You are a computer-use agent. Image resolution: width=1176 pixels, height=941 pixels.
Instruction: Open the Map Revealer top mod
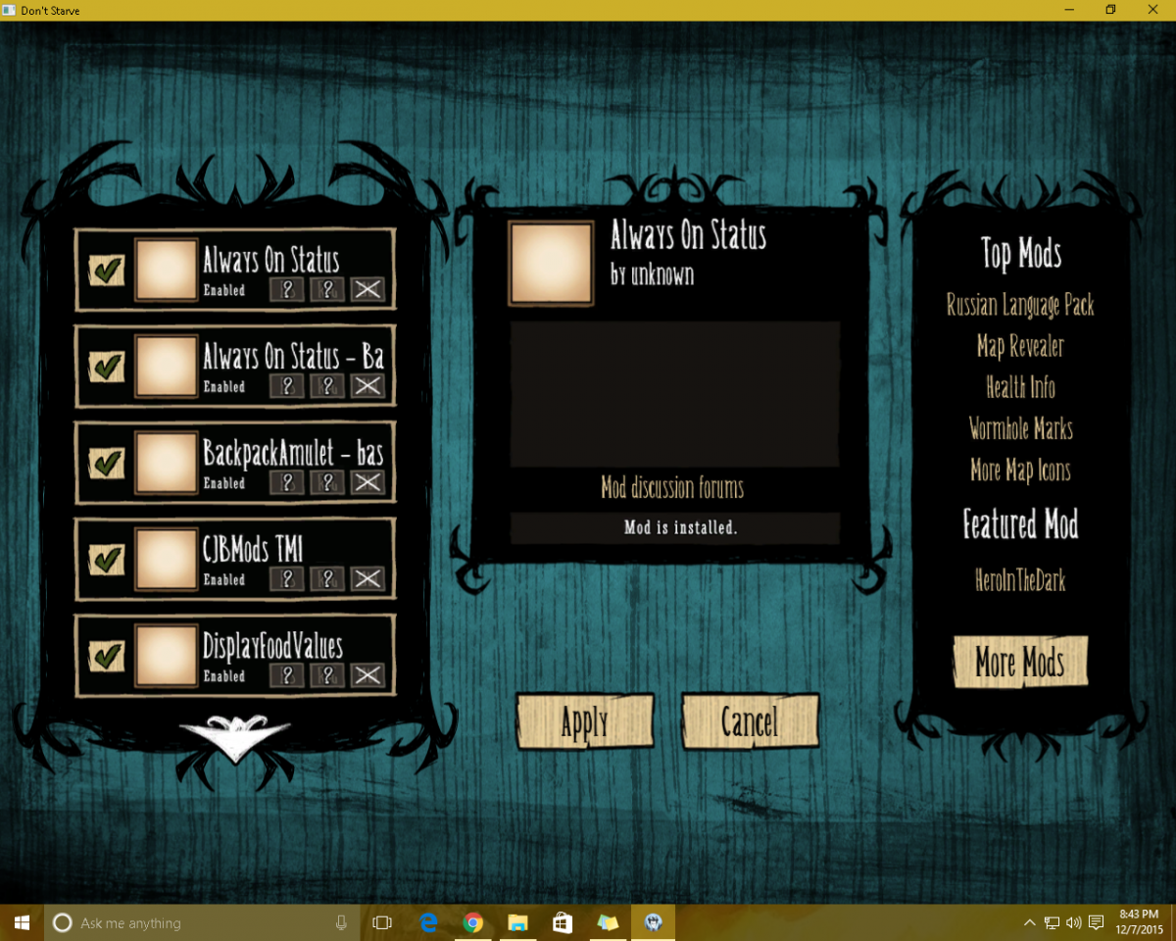(1020, 346)
